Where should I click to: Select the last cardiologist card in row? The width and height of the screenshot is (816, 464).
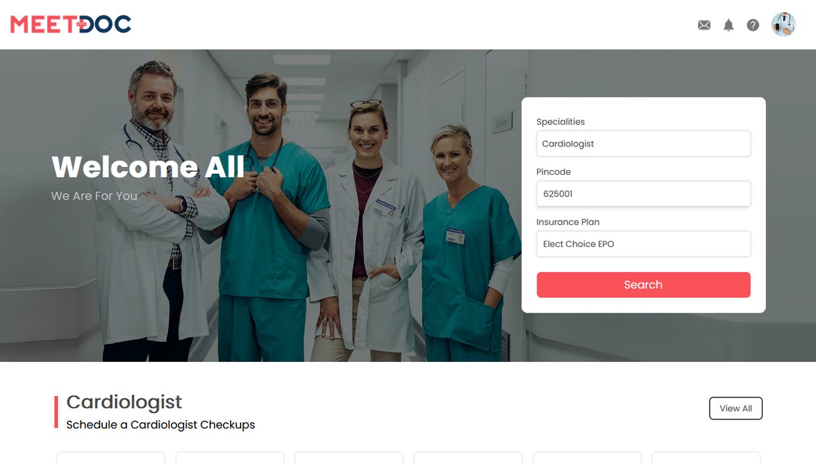(x=706, y=458)
